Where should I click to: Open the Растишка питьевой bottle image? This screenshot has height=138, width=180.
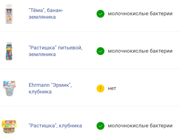pos(9,51)
